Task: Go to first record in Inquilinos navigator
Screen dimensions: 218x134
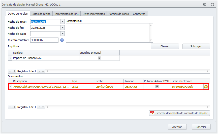Action: (10, 71)
